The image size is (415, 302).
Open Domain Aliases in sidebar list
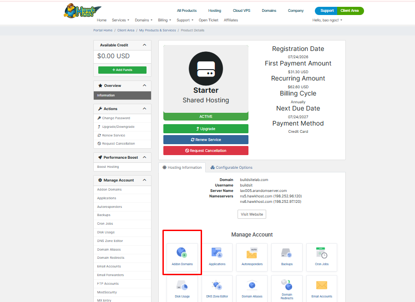[x=122, y=249]
